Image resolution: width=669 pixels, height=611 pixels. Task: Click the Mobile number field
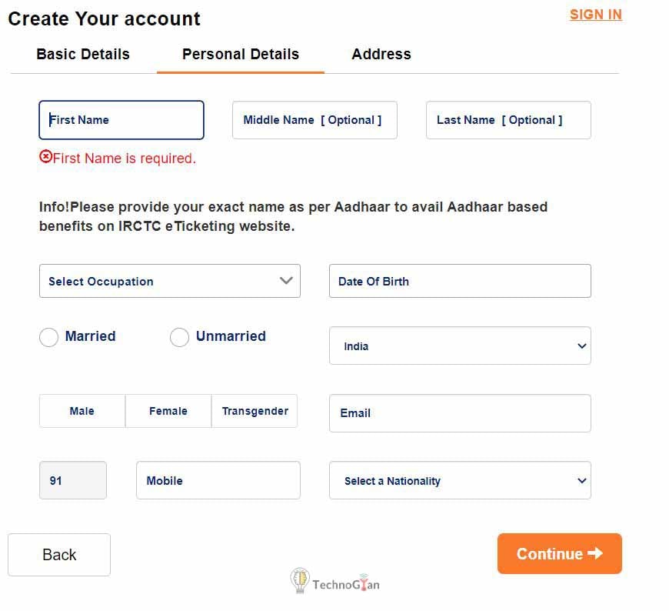pyautogui.click(x=218, y=480)
